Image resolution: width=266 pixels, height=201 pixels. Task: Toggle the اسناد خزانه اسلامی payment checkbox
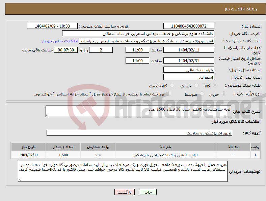[169, 93]
